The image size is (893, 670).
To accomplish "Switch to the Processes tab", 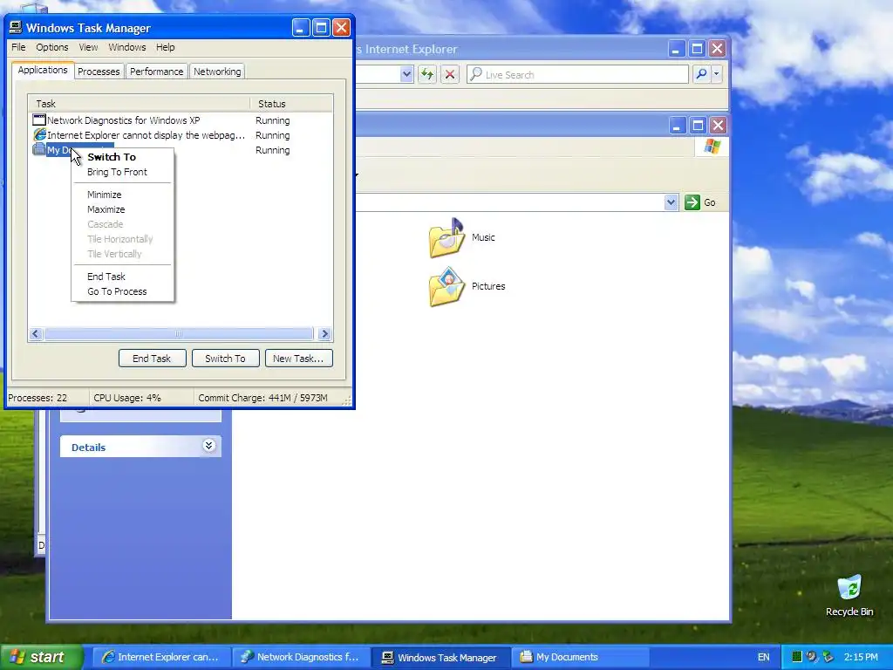I will pos(99,72).
